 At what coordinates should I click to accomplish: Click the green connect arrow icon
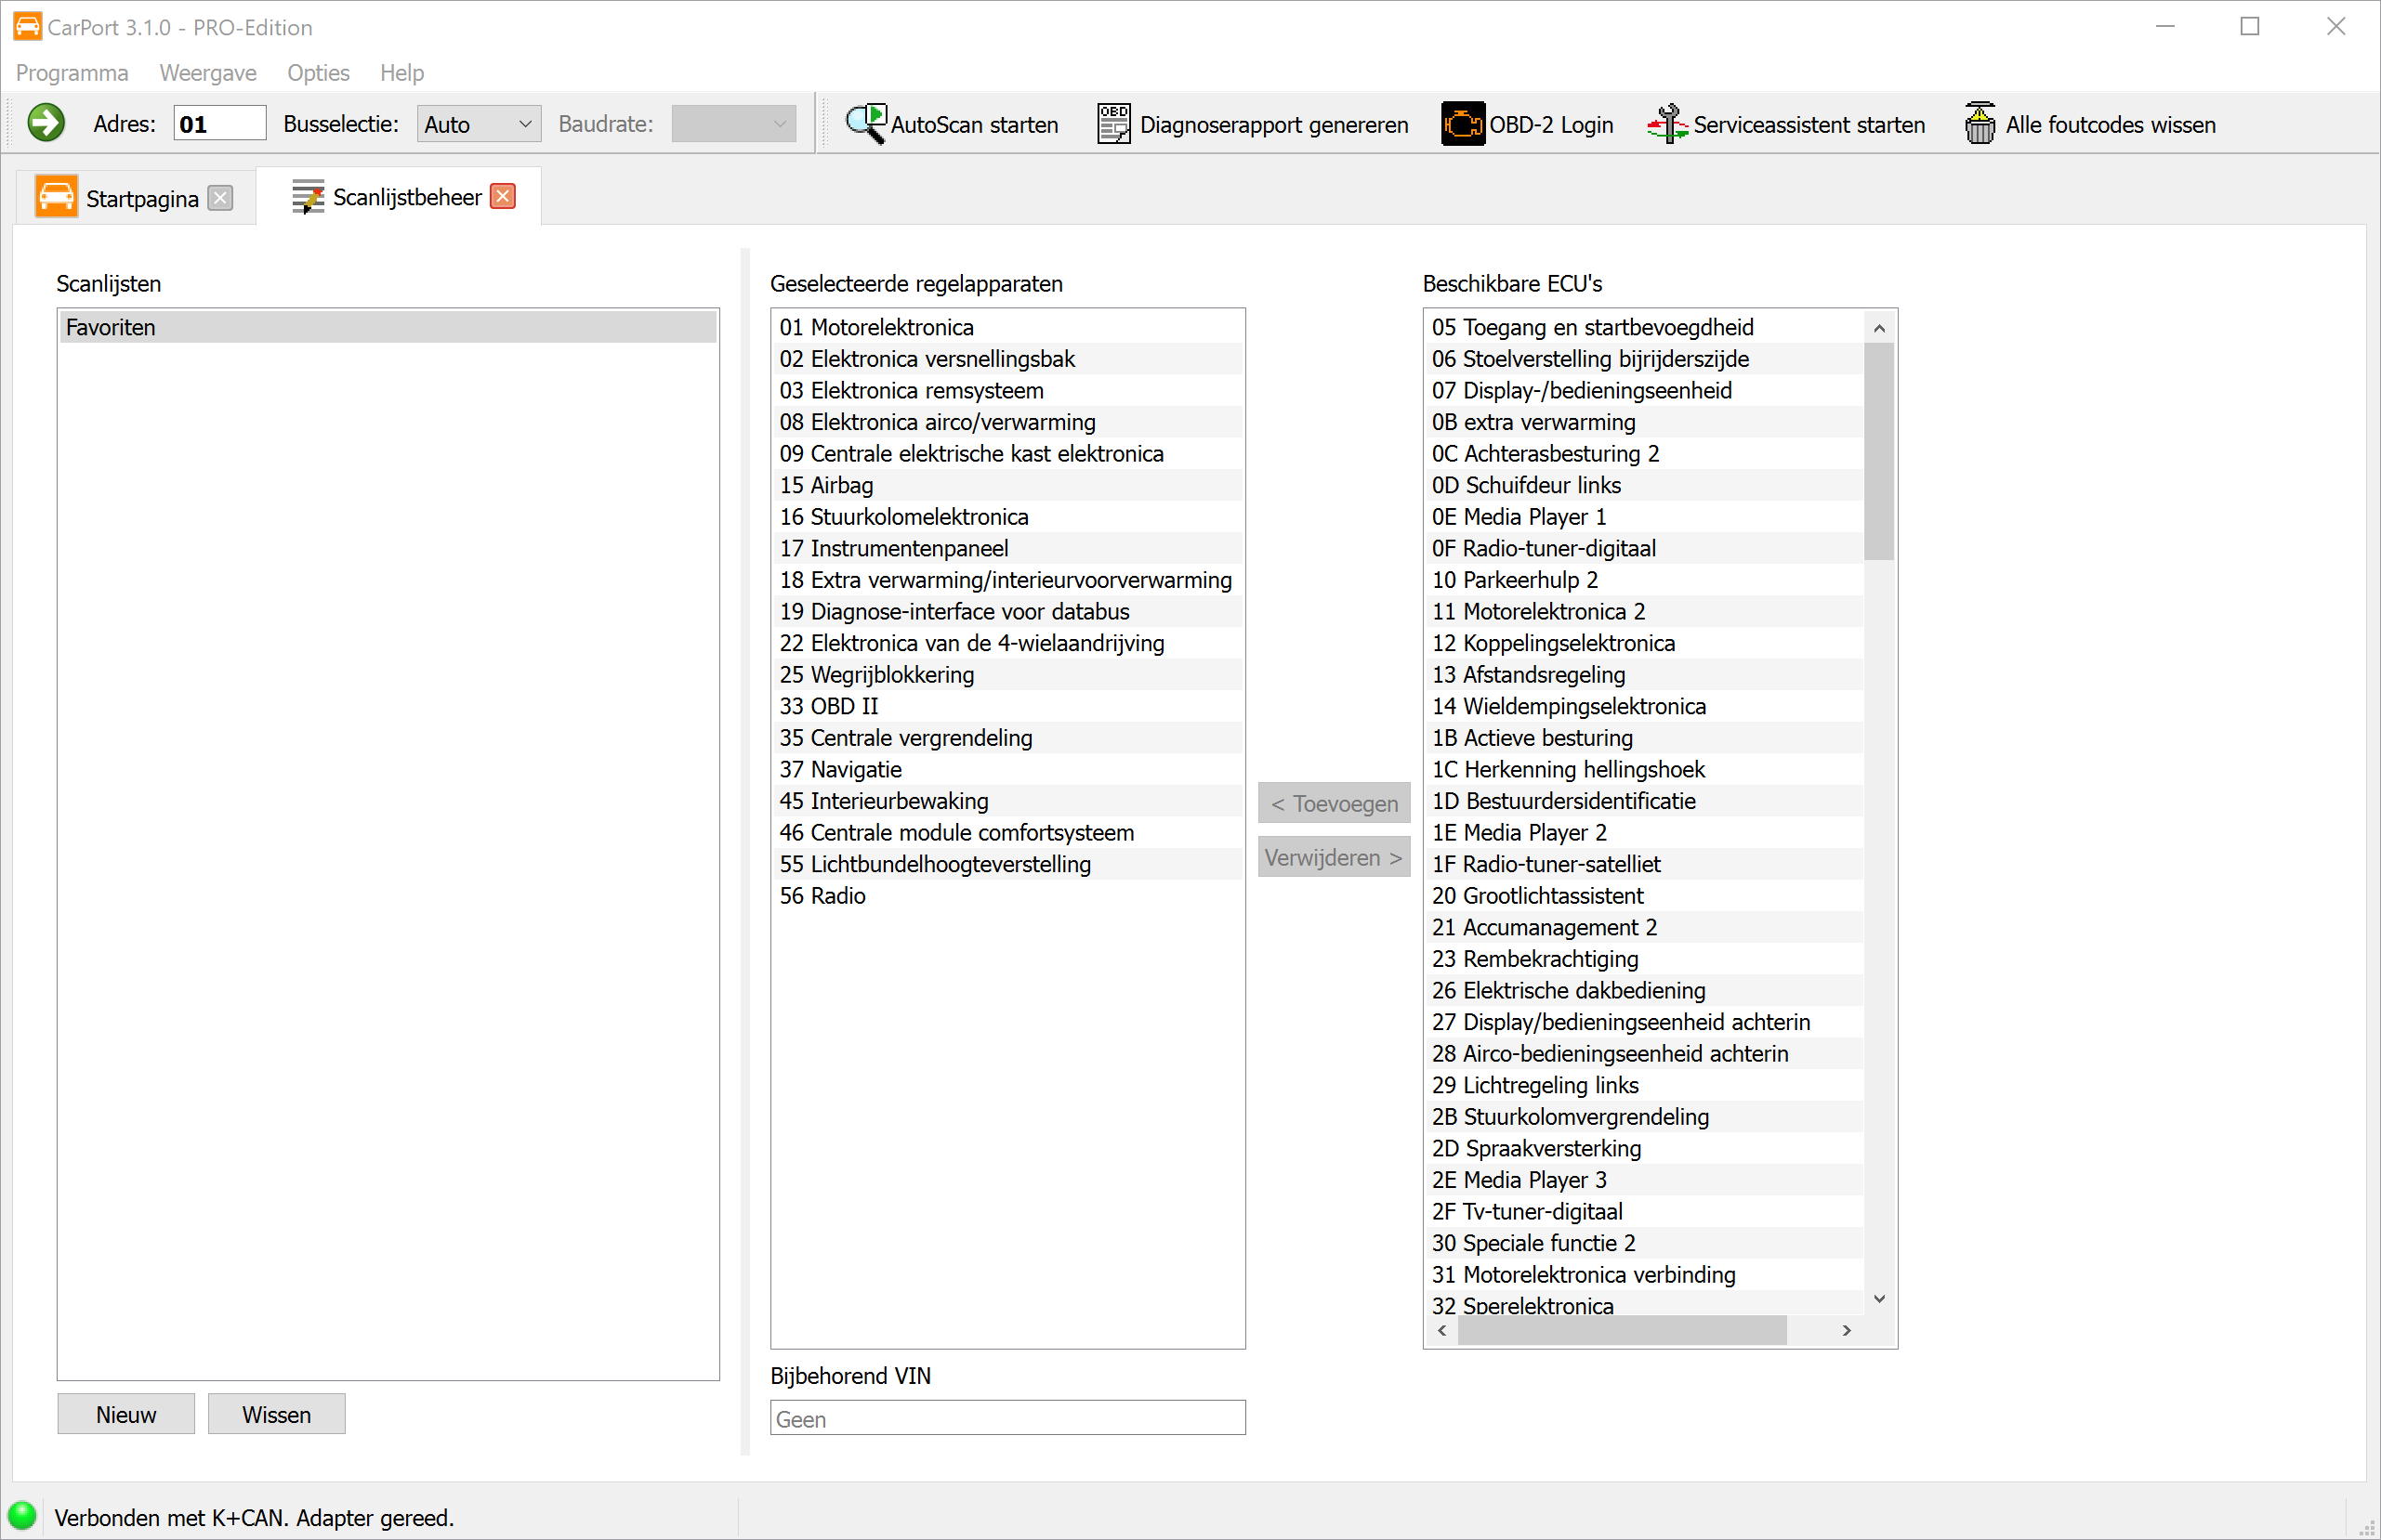coord(46,123)
